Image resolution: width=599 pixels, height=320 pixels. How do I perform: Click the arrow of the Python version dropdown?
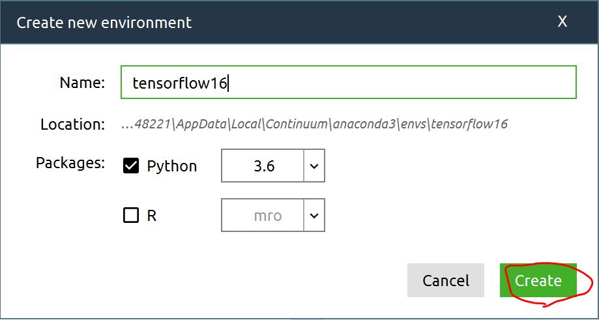[x=314, y=166]
